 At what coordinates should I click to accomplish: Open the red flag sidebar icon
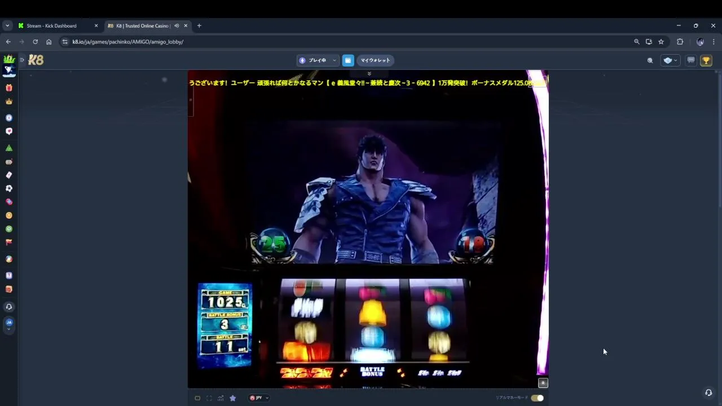click(x=8, y=242)
